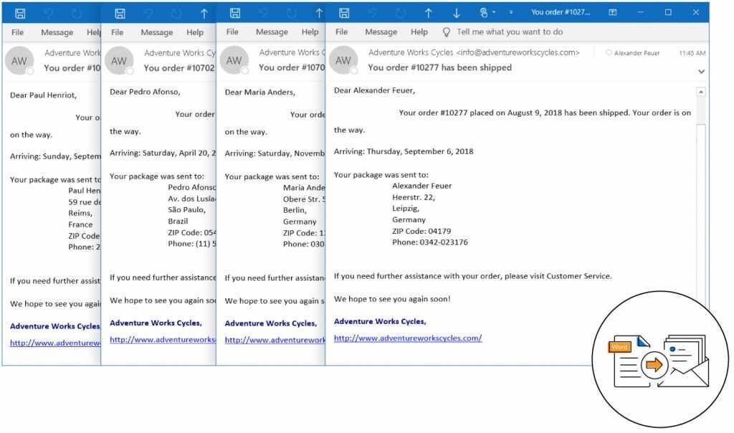Click Save icon in Maria Anders window
Screen dimensions: 734x433
[235, 13]
